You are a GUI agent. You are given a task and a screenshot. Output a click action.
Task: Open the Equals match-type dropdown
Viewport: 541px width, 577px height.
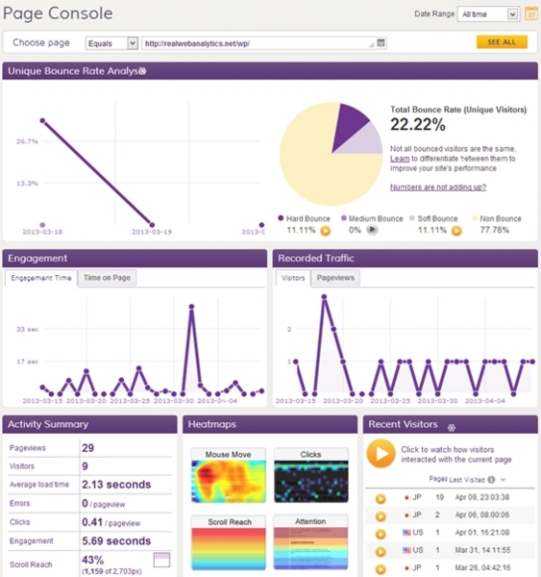coord(111,43)
